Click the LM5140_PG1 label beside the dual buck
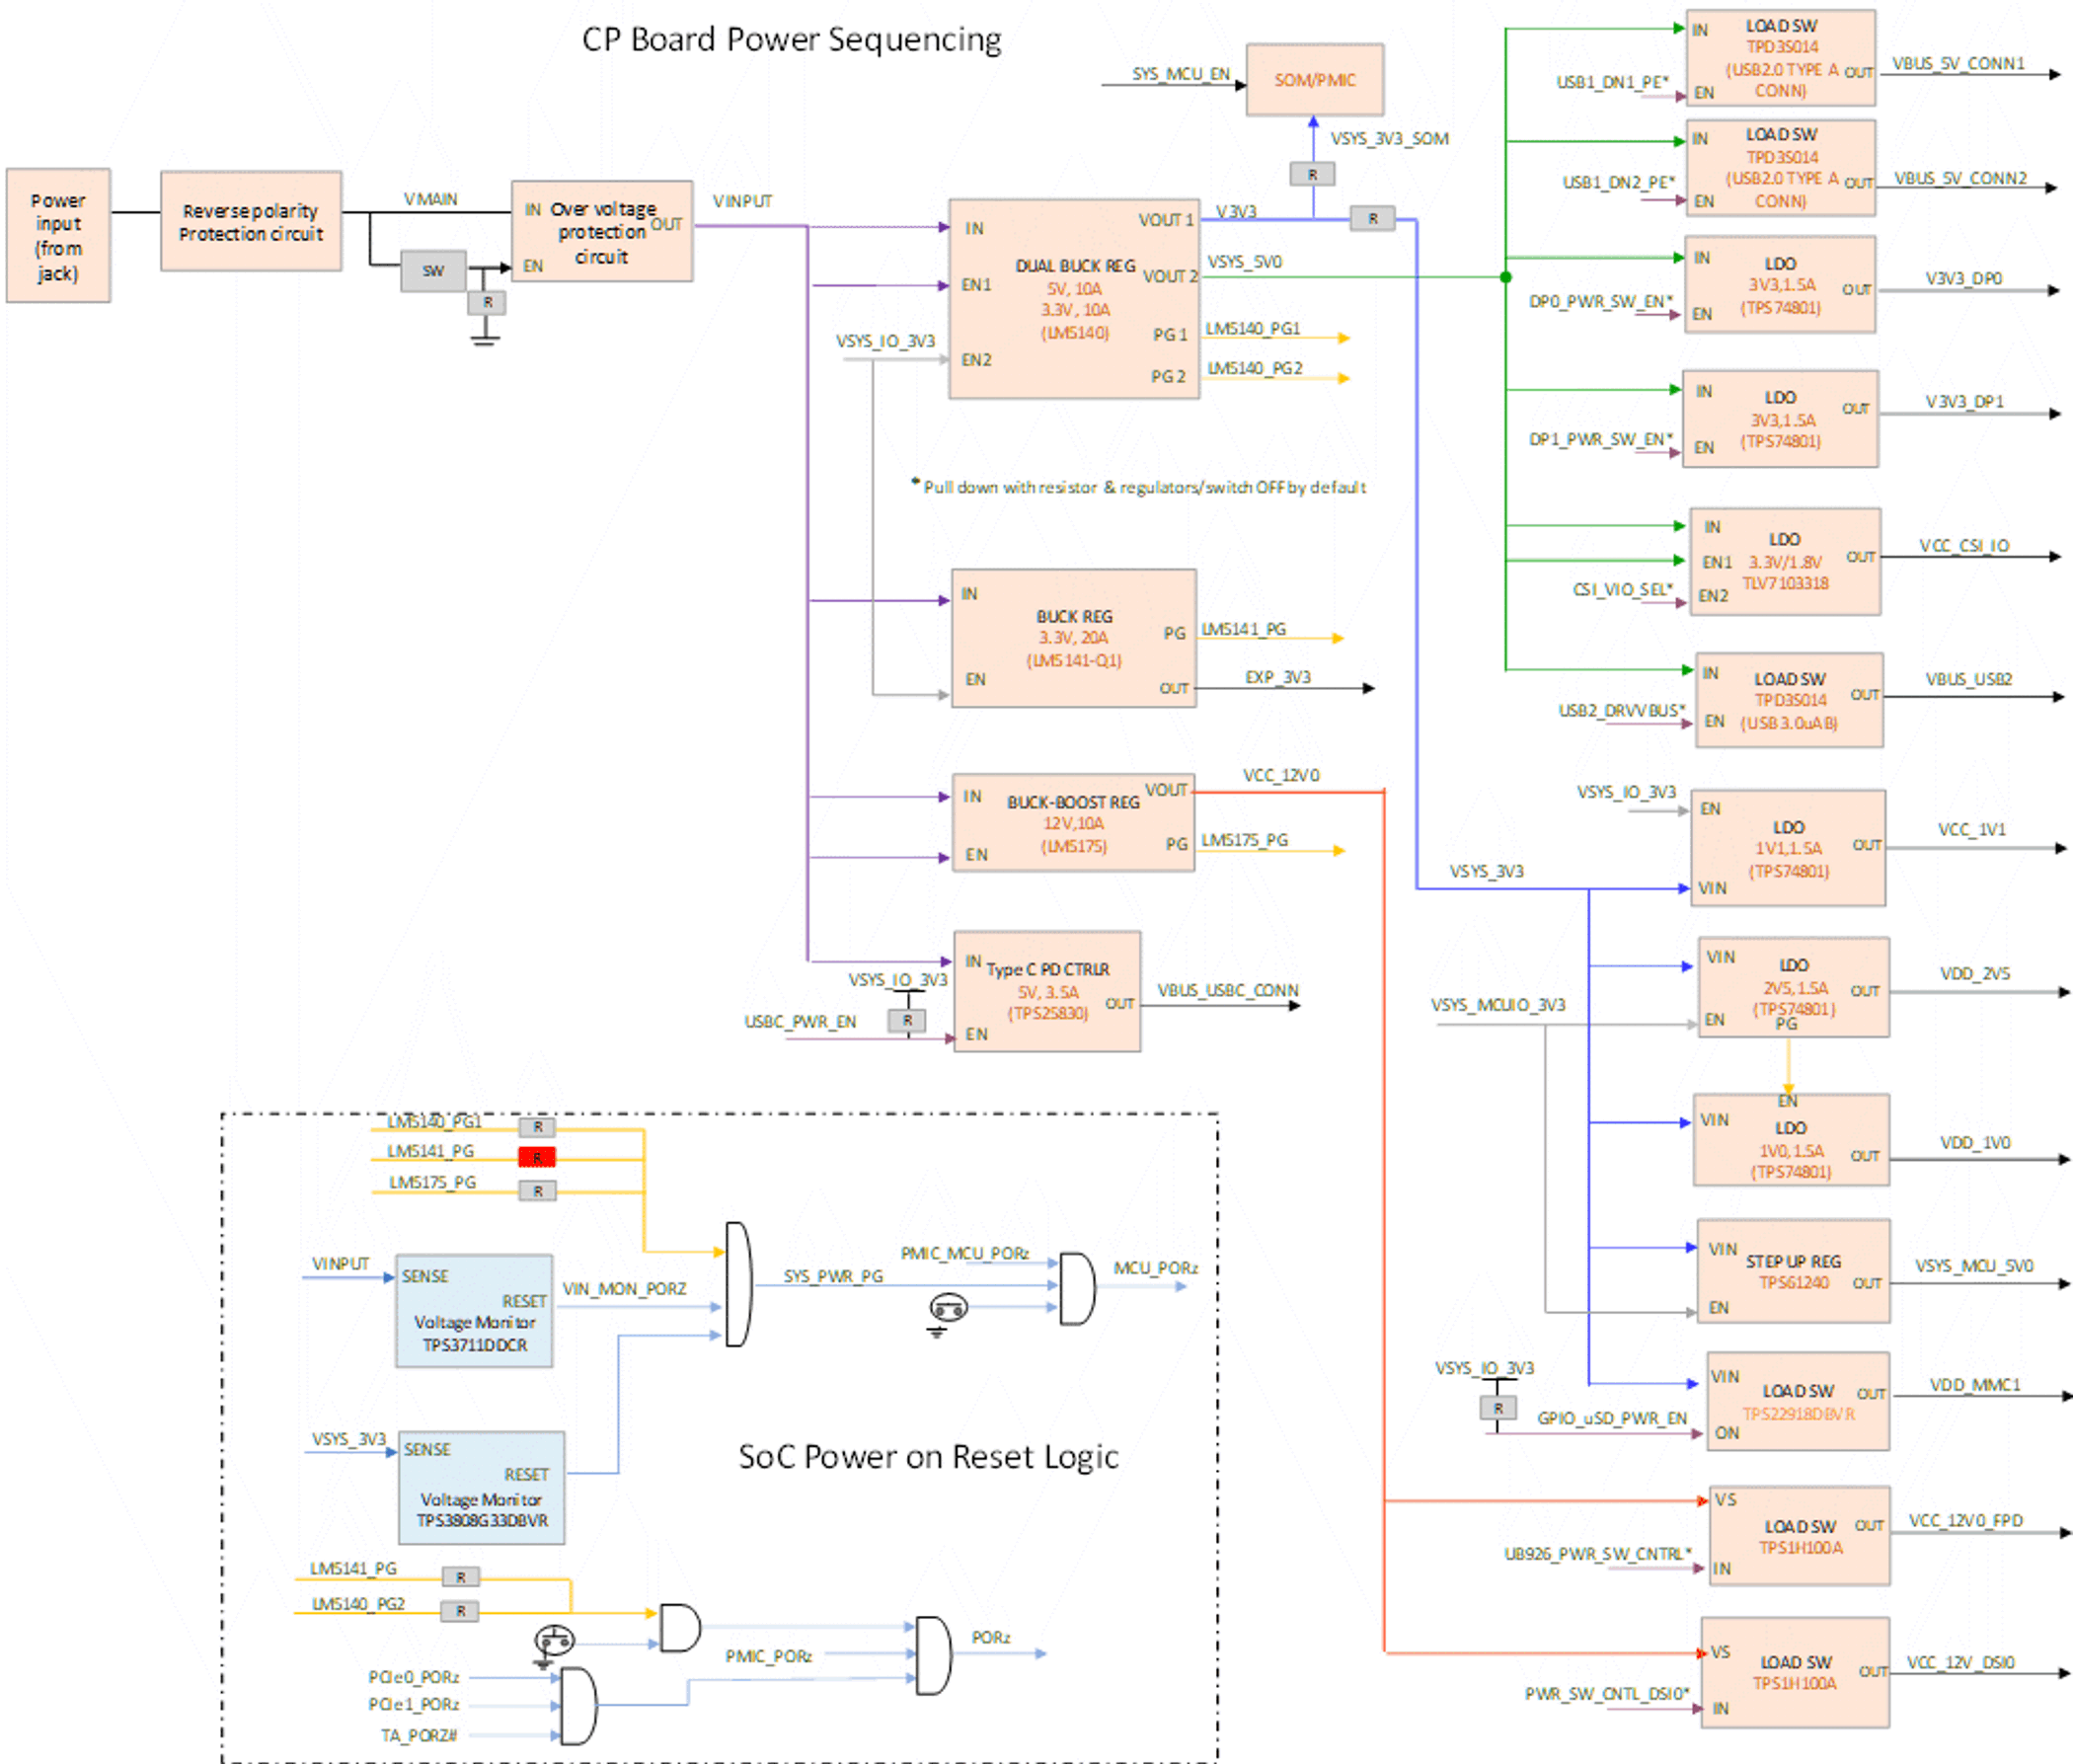 (1253, 329)
